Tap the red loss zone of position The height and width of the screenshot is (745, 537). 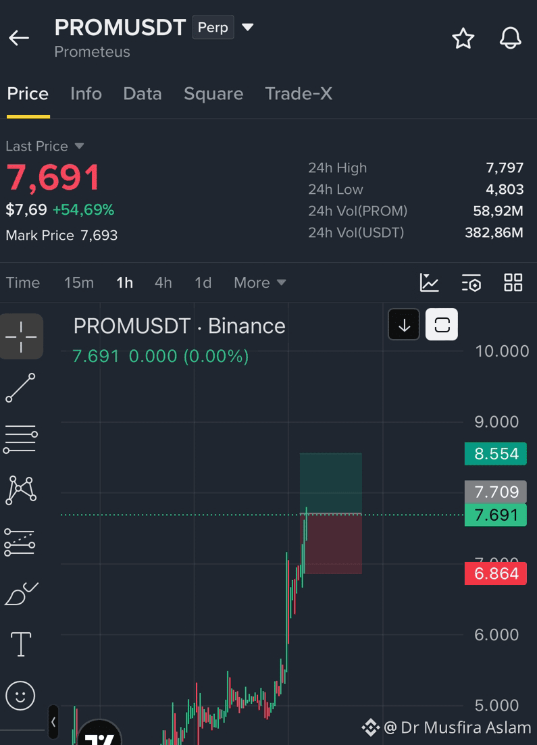pos(332,544)
